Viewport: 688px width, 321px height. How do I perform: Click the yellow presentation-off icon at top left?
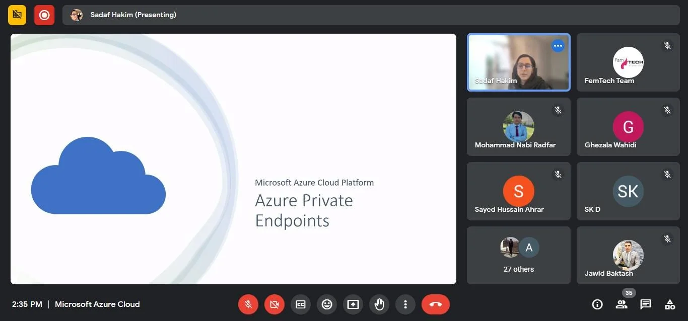click(x=17, y=15)
